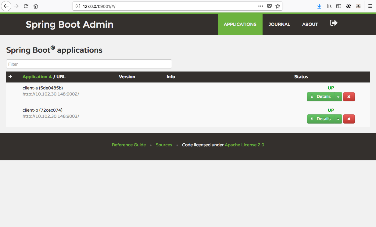Click the logout icon in navbar
Image resolution: width=376 pixels, height=227 pixels.
(x=334, y=23)
